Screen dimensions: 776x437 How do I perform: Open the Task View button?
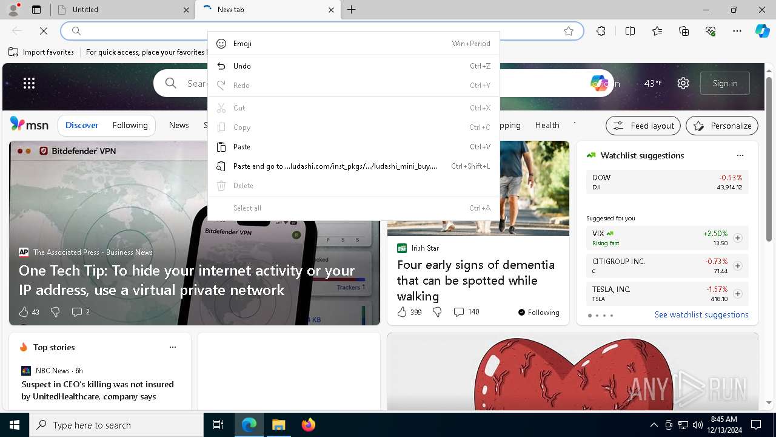(218, 425)
